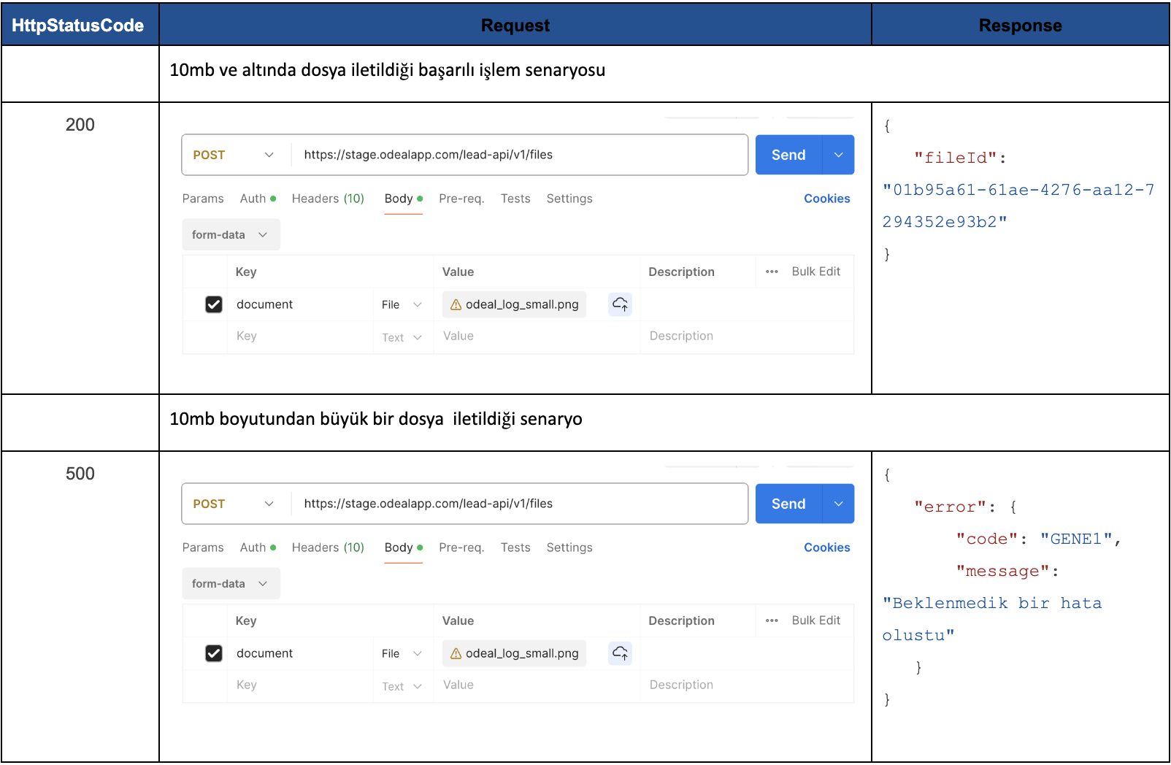
Task: Click the Send button arrow in the 200 request
Action: (838, 155)
